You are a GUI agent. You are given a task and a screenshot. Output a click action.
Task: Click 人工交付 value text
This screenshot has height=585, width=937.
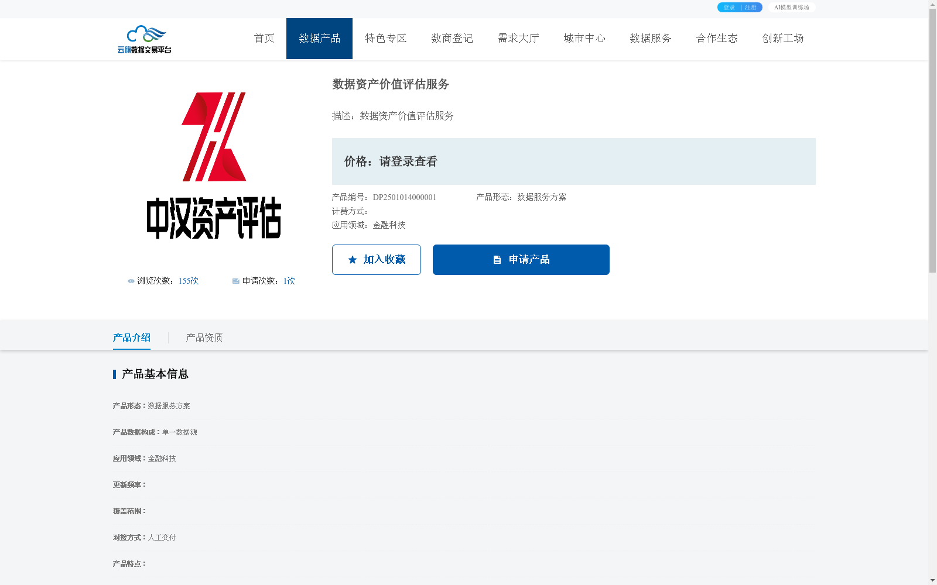162,538
